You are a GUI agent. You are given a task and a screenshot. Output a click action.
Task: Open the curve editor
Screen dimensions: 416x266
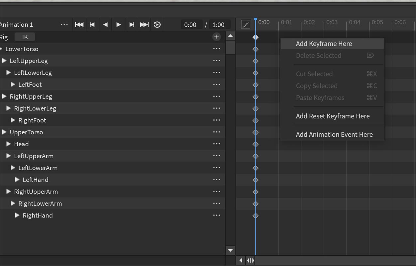[246, 25]
